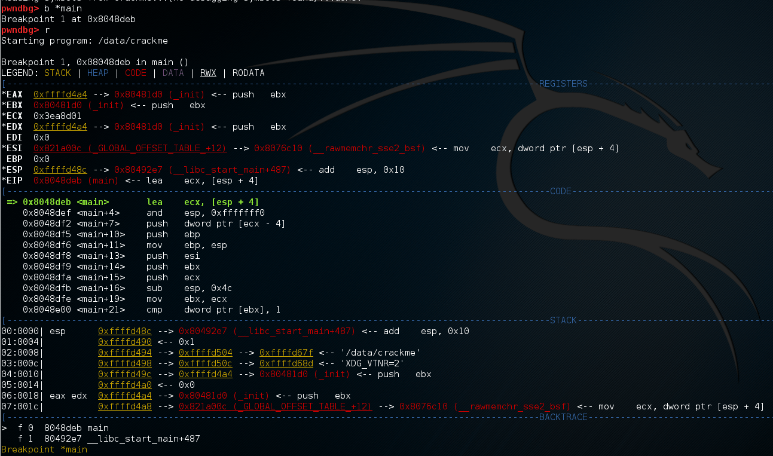This screenshot has height=456, width=773.
Task: Click the current instruction arrow in CODE
Action: (x=12, y=202)
